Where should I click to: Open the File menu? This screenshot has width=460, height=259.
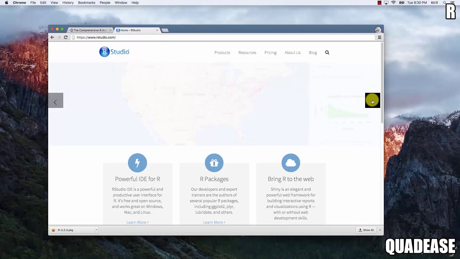[33, 3]
